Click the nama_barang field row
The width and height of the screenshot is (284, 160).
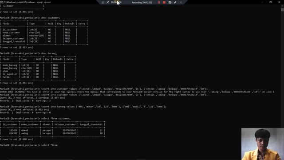tap(38, 68)
